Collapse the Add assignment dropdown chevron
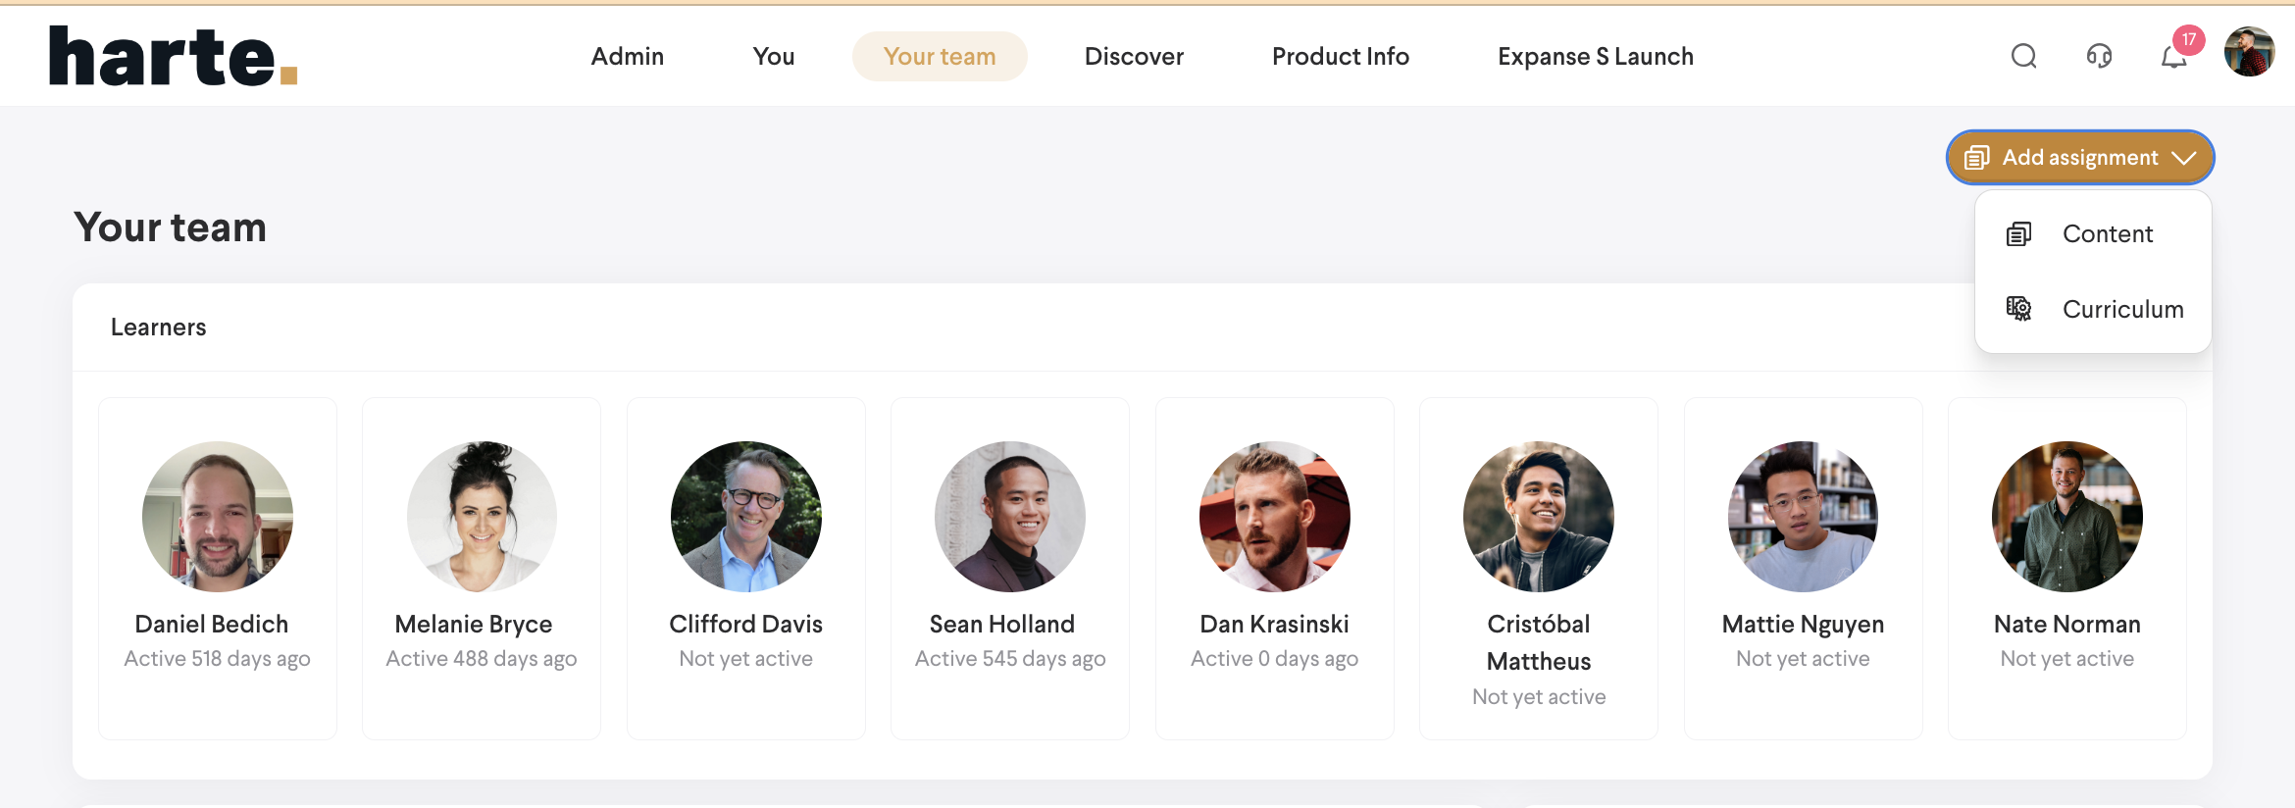Image resolution: width=2295 pixels, height=808 pixels. [x=2184, y=158]
